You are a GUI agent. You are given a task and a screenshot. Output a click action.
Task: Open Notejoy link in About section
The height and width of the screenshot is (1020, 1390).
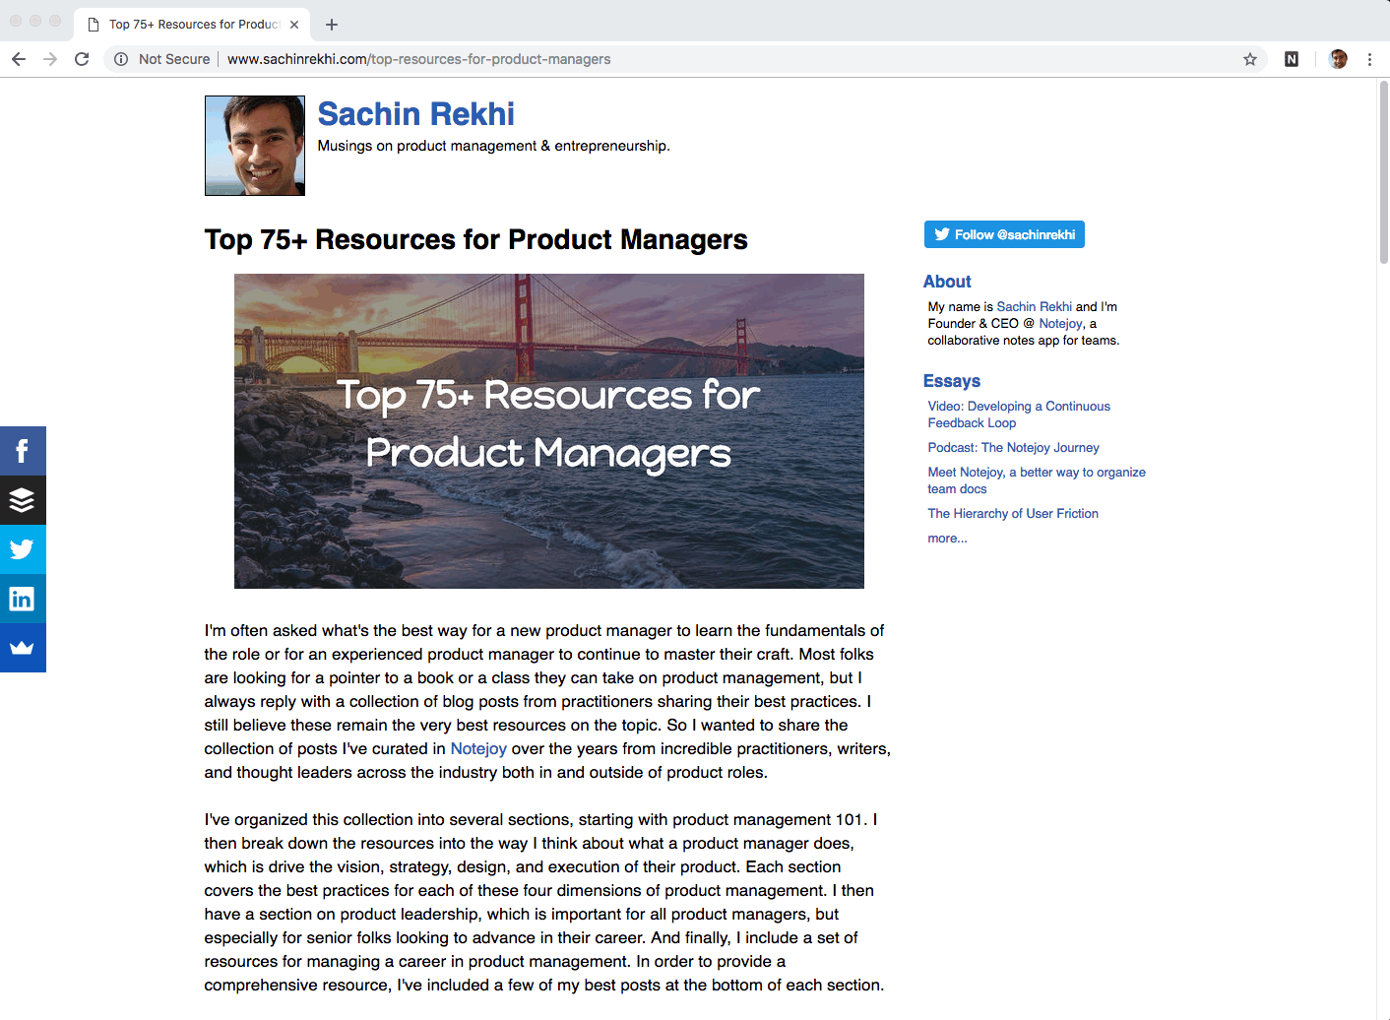pyautogui.click(x=1060, y=323)
